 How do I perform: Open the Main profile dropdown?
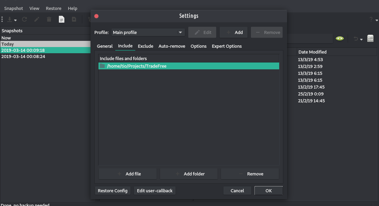point(148,32)
